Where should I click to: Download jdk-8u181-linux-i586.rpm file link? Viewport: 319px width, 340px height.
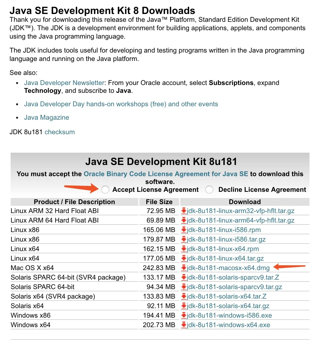[x=224, y=230]
